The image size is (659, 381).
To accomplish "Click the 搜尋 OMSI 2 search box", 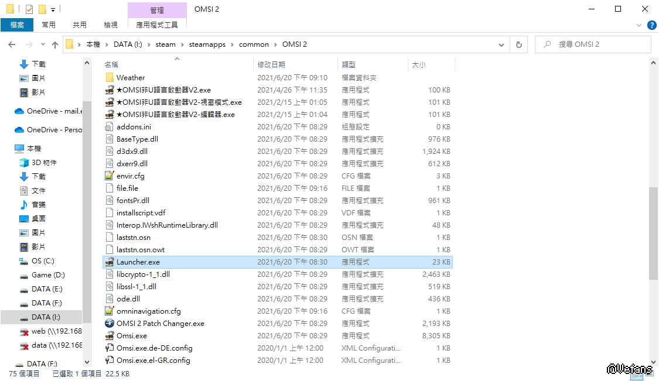I will point(593,44).
